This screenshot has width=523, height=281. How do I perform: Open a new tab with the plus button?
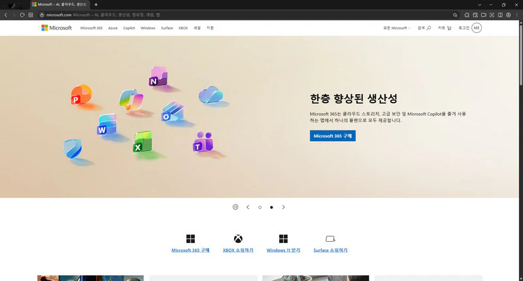click(x=95, y=5)
